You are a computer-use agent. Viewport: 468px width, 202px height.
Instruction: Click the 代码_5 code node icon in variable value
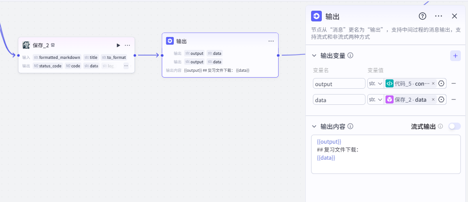(x=390, y=84)
